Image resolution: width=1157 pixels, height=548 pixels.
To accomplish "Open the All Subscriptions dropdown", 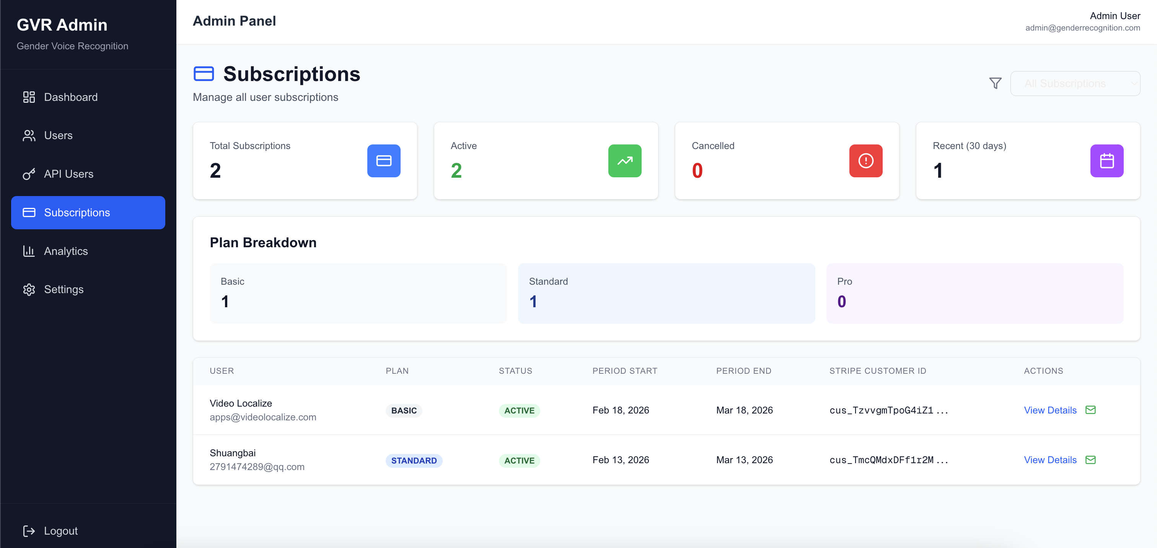I will point(1074,83).
